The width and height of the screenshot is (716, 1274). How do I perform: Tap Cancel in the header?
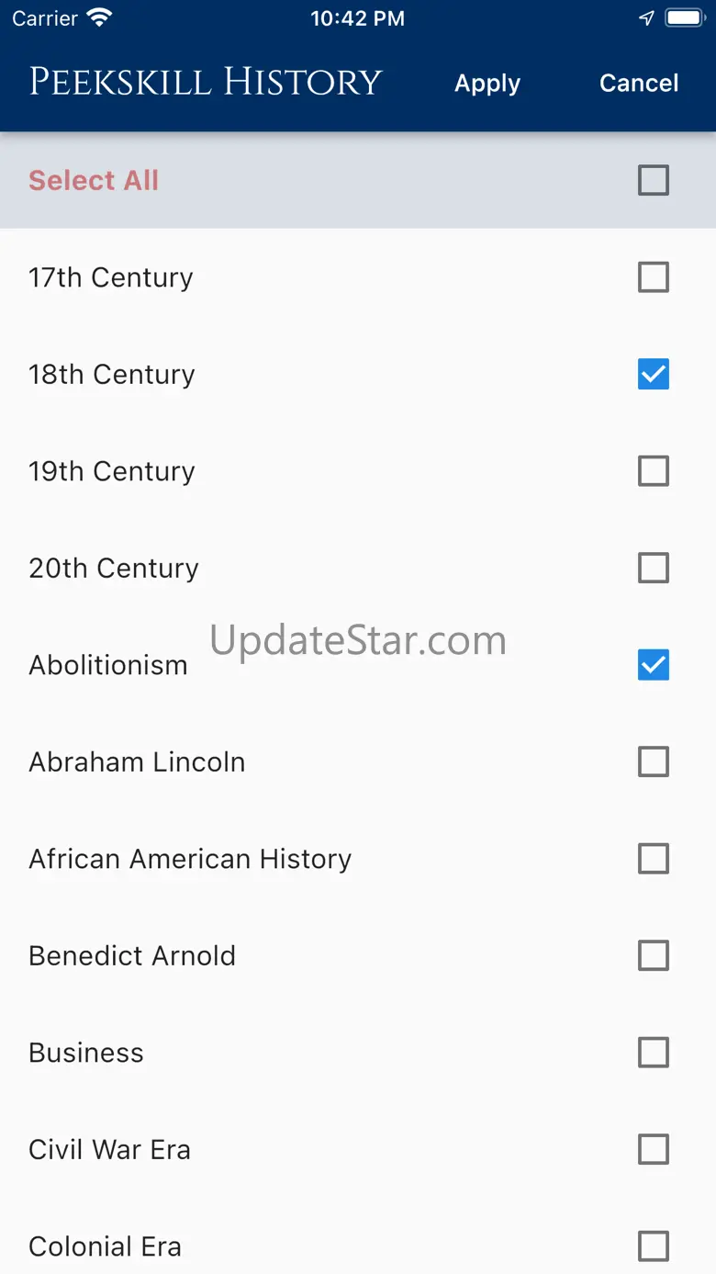(639, 84)
